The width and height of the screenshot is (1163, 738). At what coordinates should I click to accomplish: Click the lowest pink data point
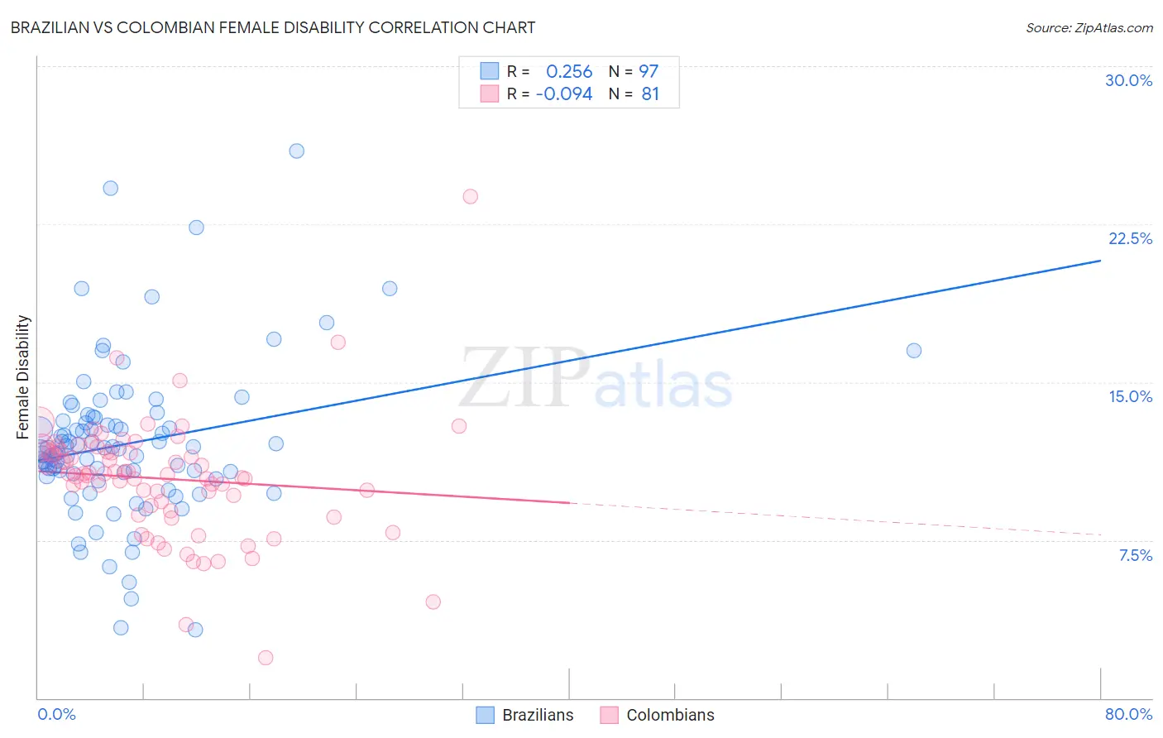pos(266,658)
